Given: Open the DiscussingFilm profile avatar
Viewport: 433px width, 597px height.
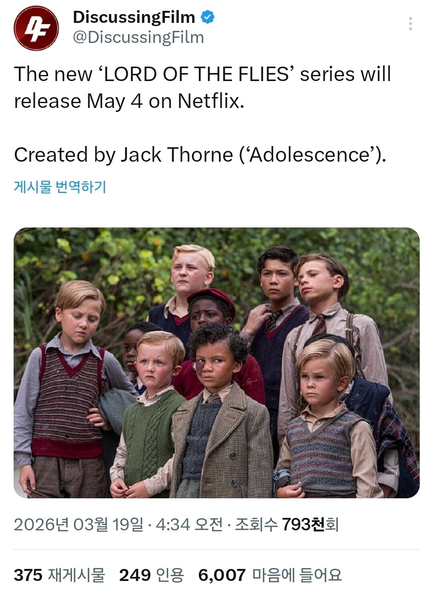Looking at the screenshot, I should tap(36, 28).
